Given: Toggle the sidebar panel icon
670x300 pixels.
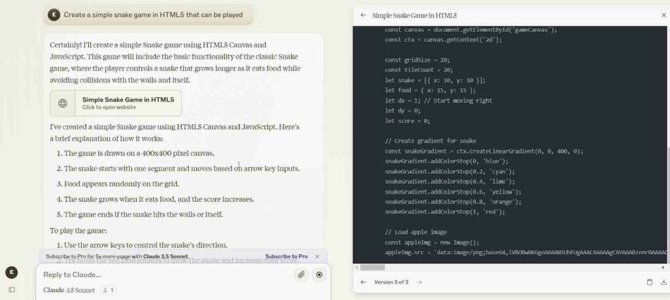Looking at the screenshot, I should [11, 290].
